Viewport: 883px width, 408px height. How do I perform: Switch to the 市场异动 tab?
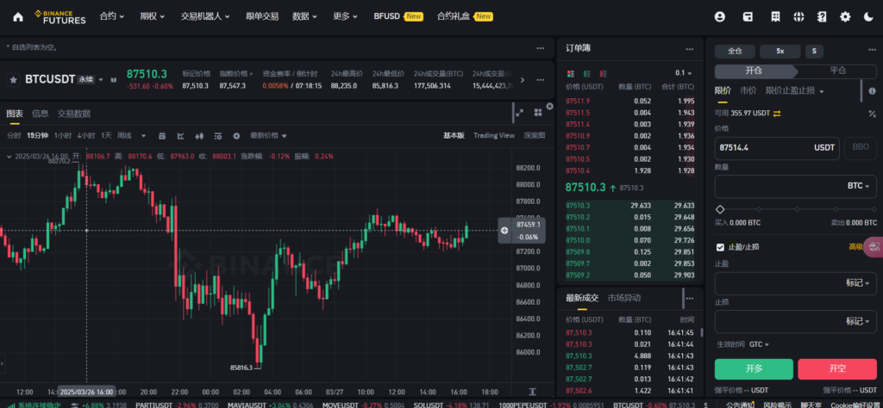pos(624,298)
